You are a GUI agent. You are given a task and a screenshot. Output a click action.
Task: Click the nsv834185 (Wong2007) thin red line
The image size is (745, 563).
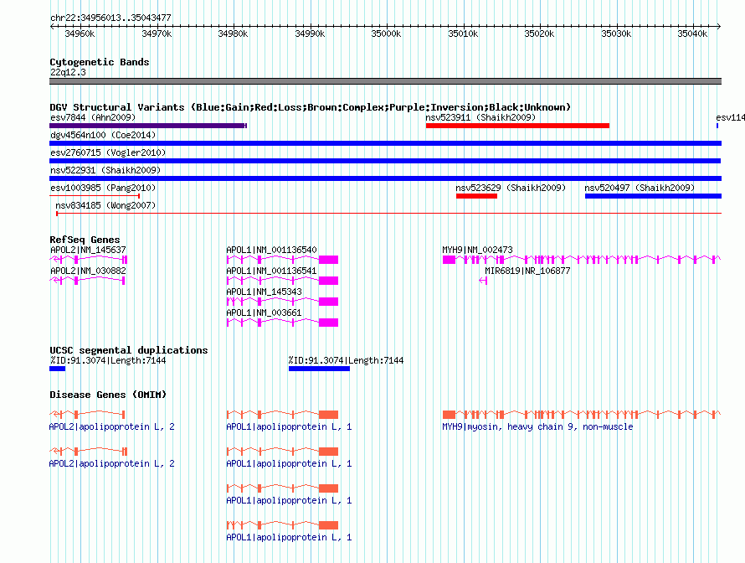(388, 214)
